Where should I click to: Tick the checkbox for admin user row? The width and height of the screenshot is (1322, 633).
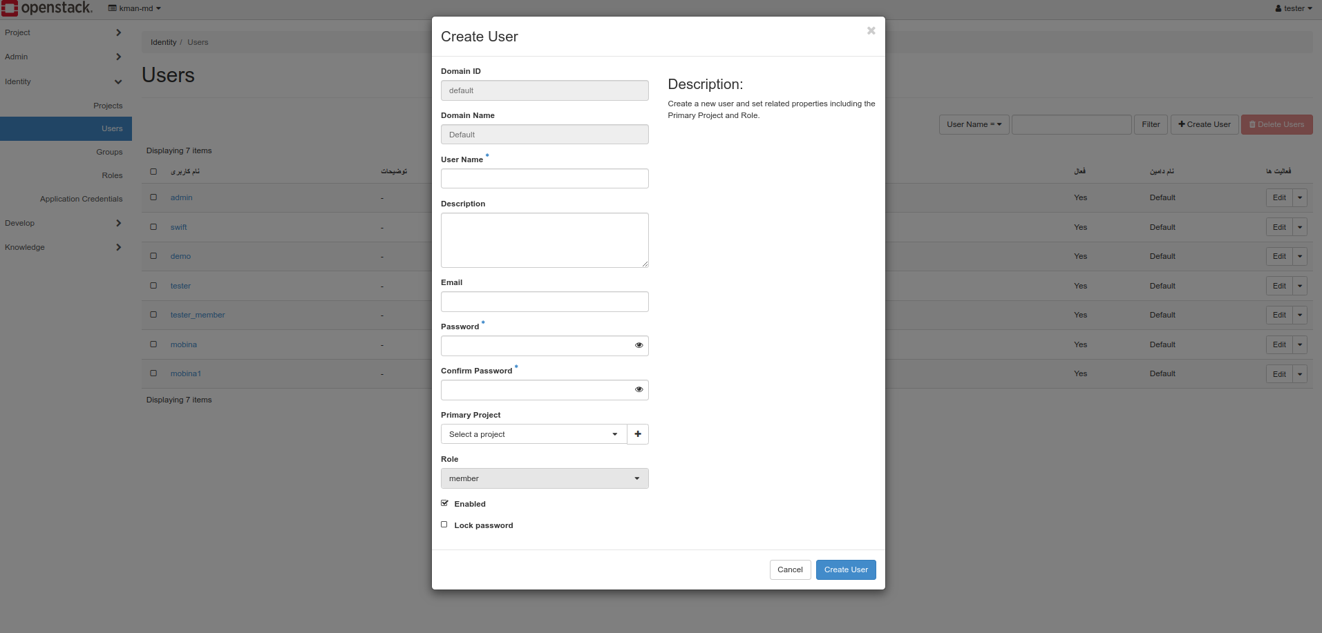pyautogui.click(x=153, y=197)
